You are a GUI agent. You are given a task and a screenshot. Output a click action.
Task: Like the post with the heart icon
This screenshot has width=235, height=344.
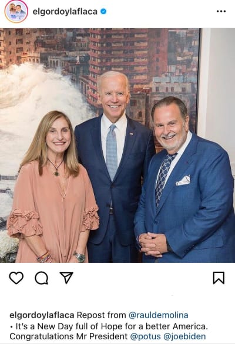[x=16, y=278]
